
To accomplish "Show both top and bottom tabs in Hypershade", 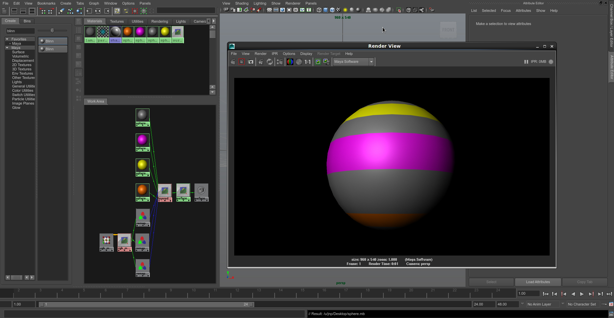I will tap(32, 11).
